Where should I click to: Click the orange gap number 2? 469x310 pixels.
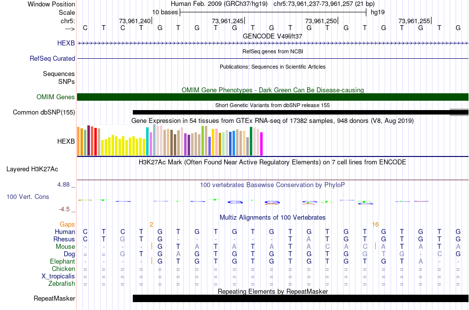[151, 224]
